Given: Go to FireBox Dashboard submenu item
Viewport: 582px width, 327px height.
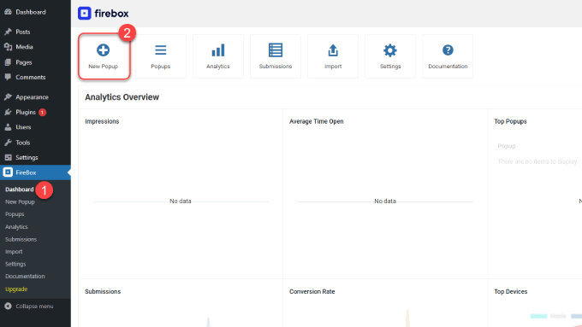Looking at the screenshot, I should tap(20, 190).
